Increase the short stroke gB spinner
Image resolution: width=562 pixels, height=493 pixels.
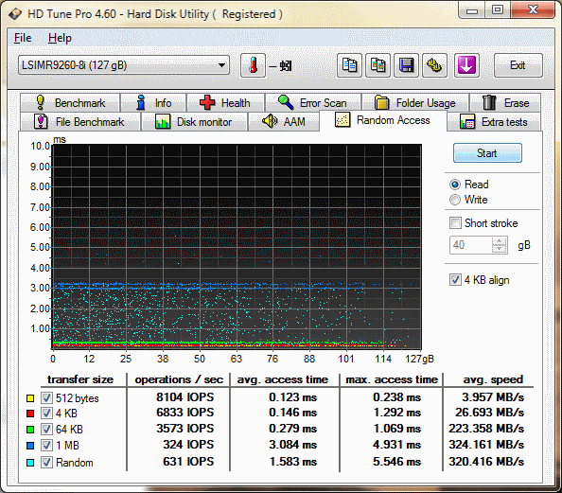point(500,241)
